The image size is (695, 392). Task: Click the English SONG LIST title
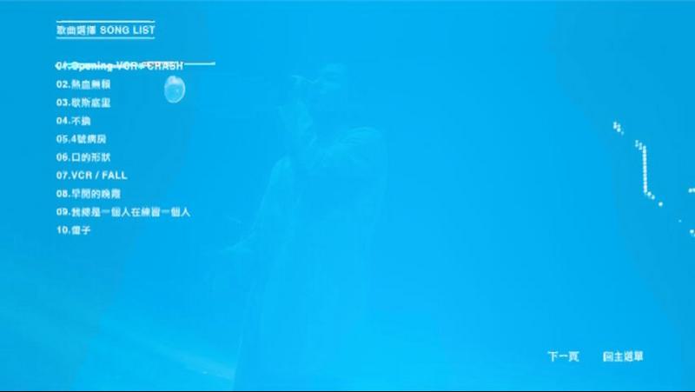click(129, 30)
